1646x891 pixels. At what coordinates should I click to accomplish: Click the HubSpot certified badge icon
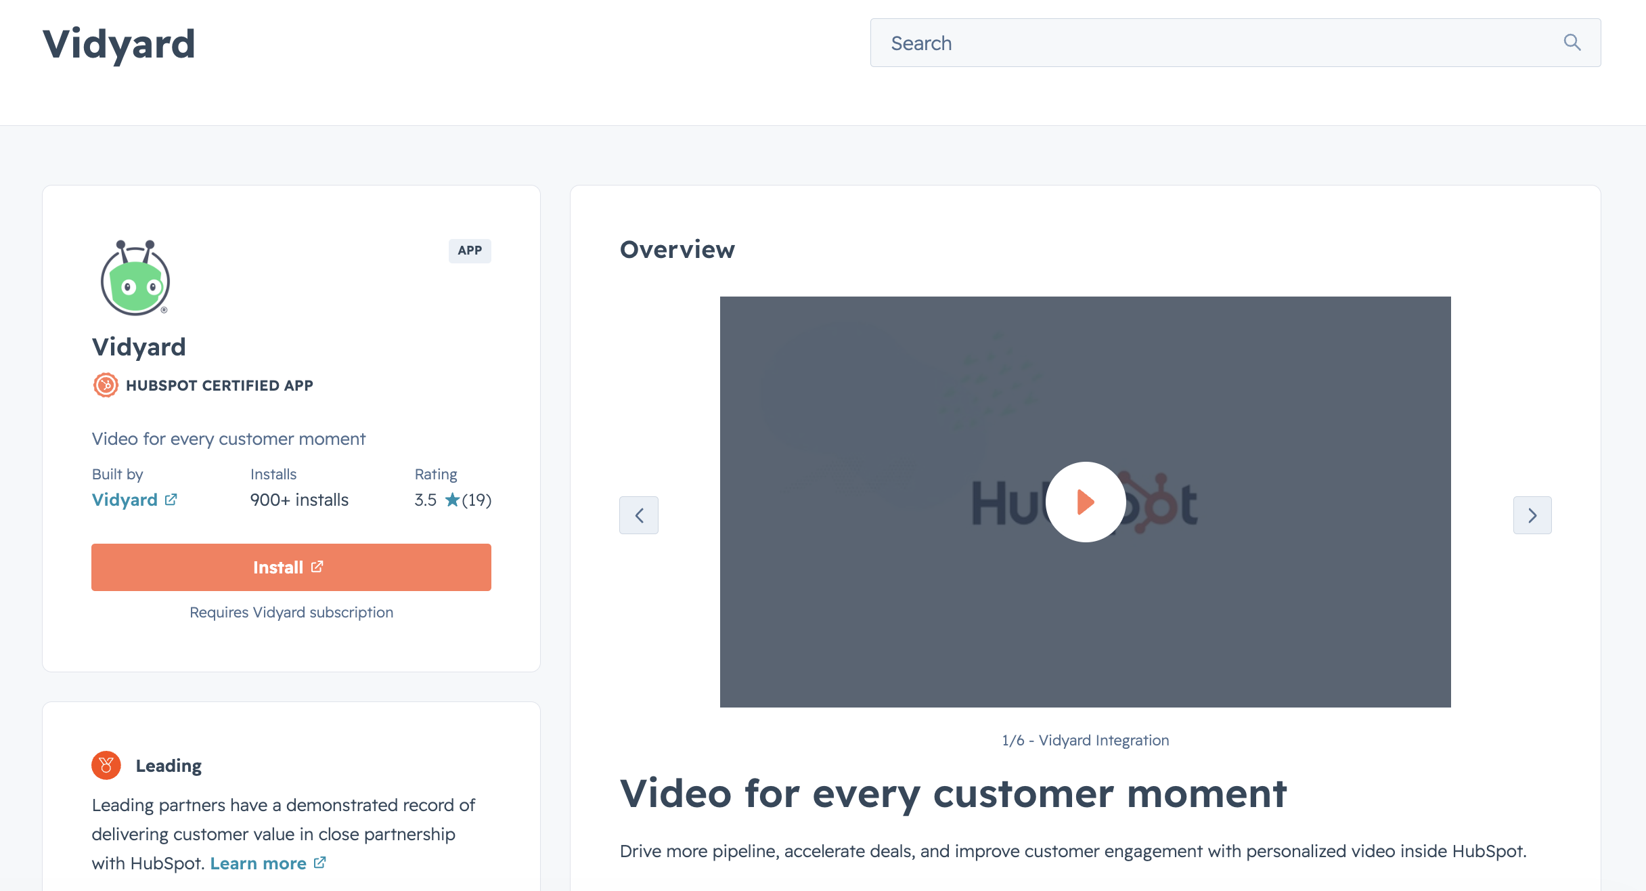(x=106, y=385)
